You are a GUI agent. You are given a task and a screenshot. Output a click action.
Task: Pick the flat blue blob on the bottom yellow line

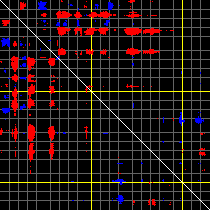[x=119, y=181]
